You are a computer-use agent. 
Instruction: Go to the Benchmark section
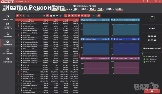[x=8, y=35]
